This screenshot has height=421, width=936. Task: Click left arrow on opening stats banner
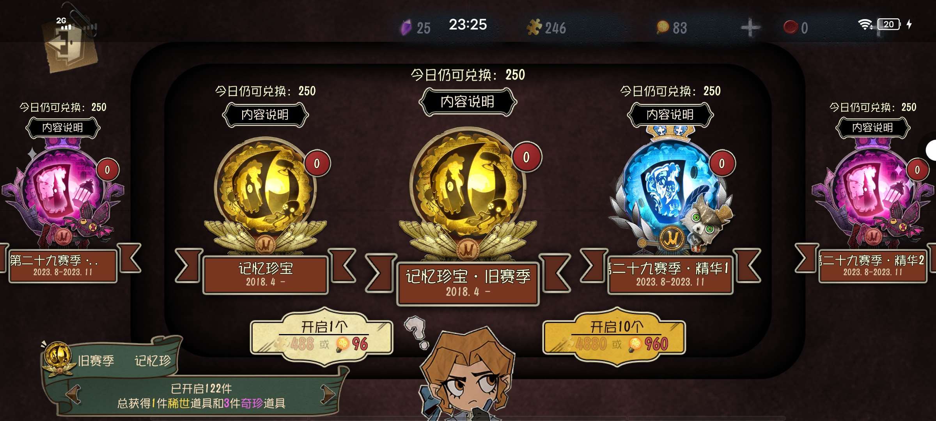click(x=74, y=394)
